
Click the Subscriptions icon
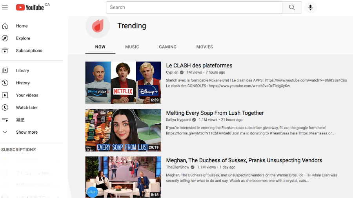5,51
